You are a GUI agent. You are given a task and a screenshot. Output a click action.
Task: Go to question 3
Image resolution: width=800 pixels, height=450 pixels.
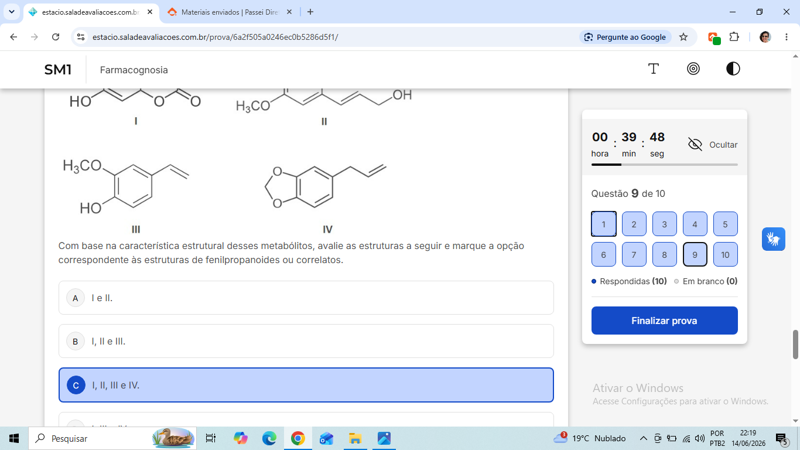point(665,224)
